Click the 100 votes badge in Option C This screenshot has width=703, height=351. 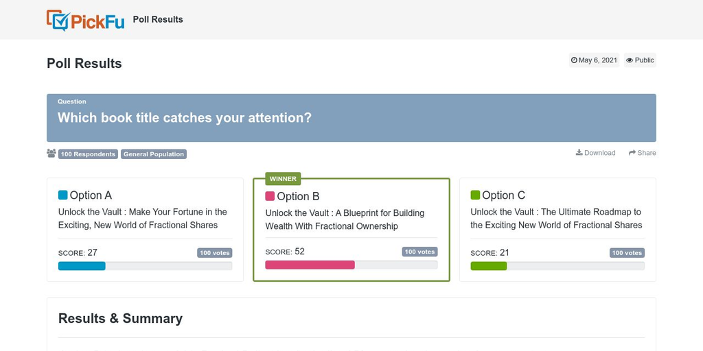(x=627, y=253)
